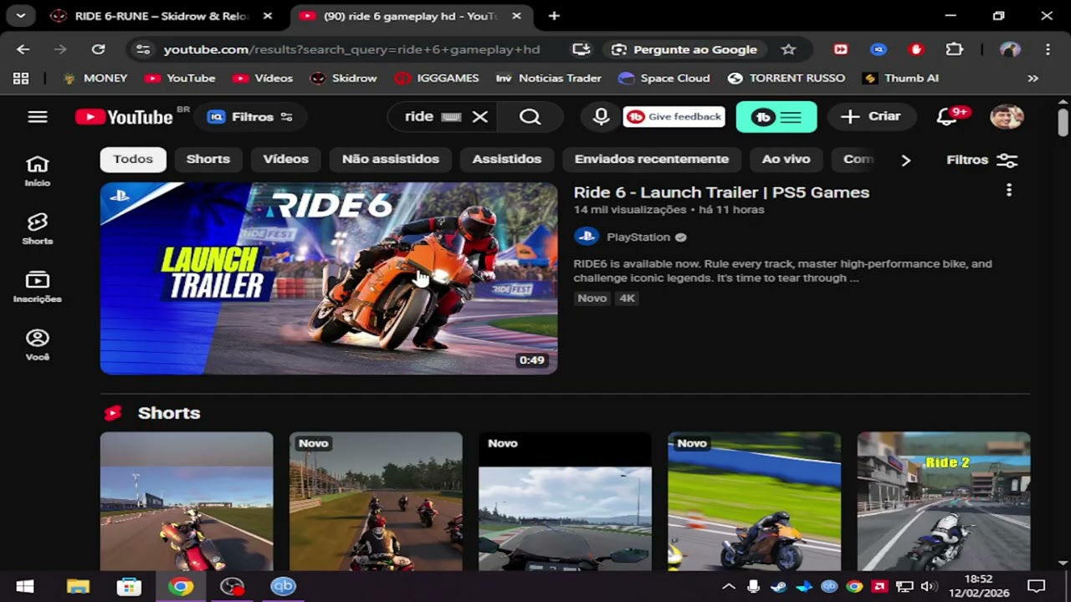Screen dimensions: 1071x602
Task: Open the TORRENT RUSSO bookmark
Action: (x=788, y=78)
